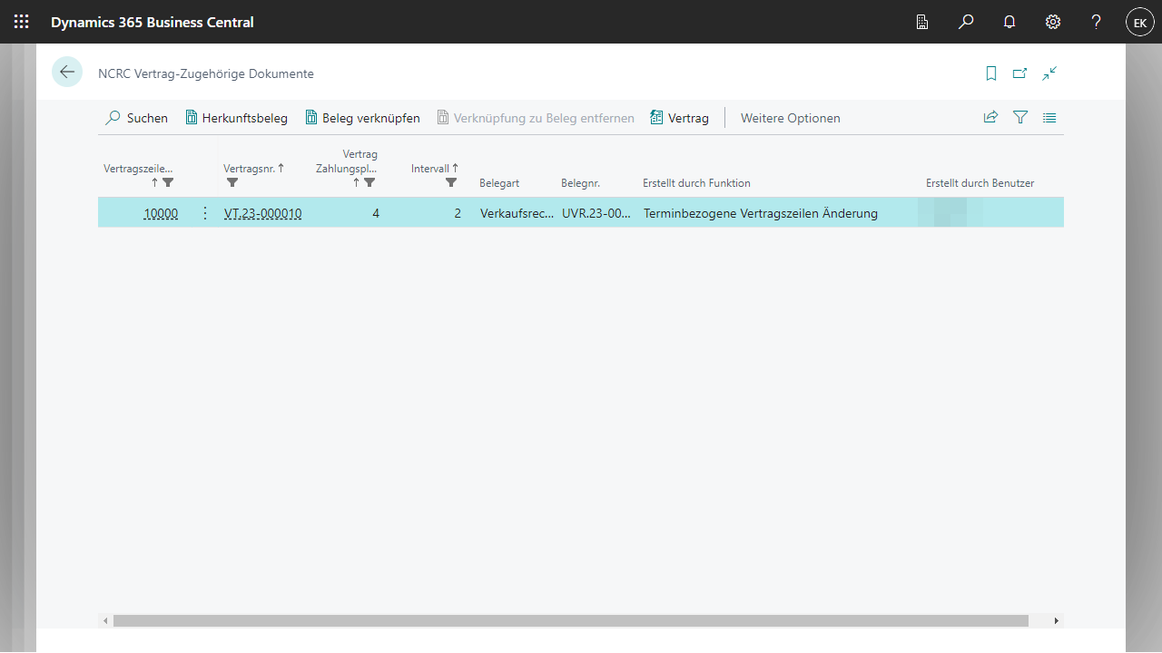This screenshot has width=1162, height=653.
Task: Open the notifications bell
Action: point(1009,22)
